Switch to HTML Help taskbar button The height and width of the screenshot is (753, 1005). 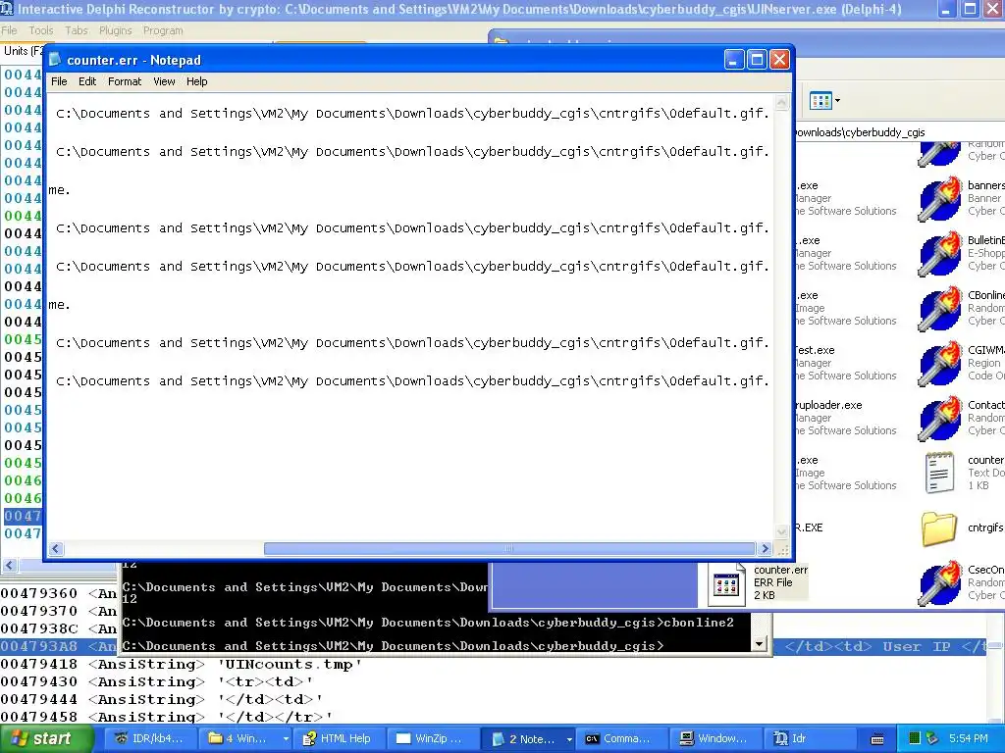(338, 739)
